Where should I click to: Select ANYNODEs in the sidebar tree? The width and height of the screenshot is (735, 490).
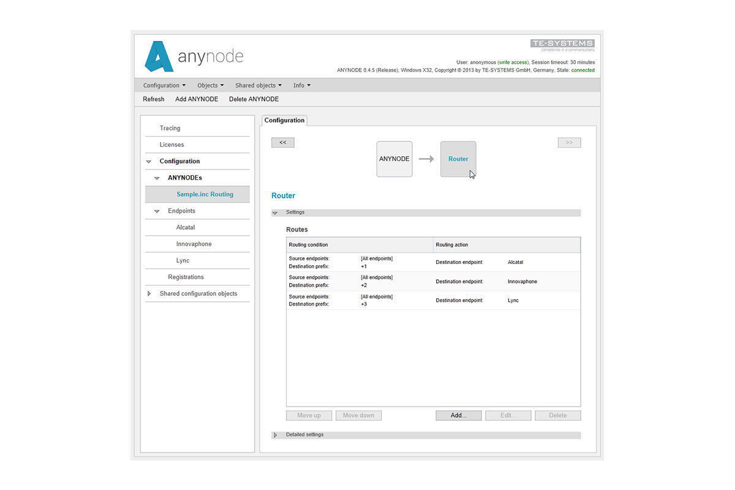185,178
